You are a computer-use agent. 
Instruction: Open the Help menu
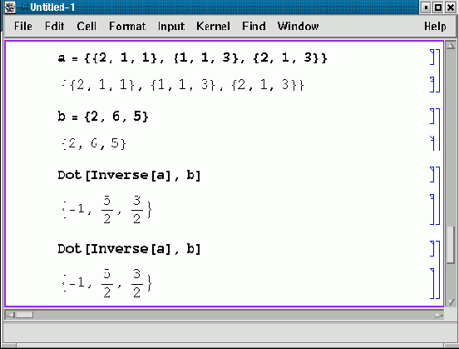tap(435, 27)
